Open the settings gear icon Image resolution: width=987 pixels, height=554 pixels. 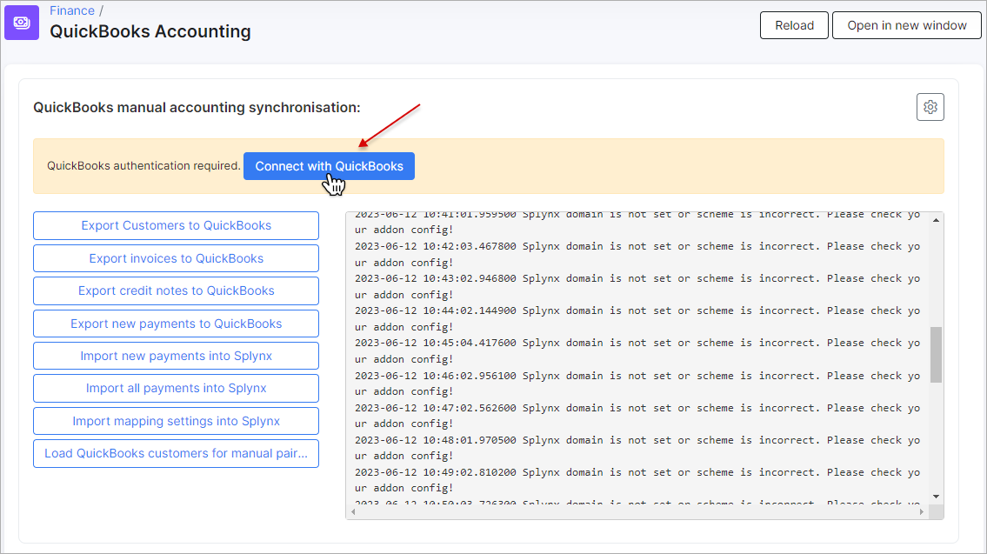(930, 107)
